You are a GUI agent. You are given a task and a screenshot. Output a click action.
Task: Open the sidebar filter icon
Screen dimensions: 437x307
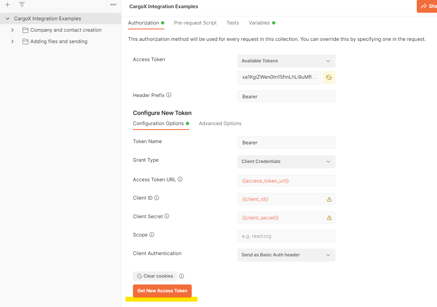(22, 5)
